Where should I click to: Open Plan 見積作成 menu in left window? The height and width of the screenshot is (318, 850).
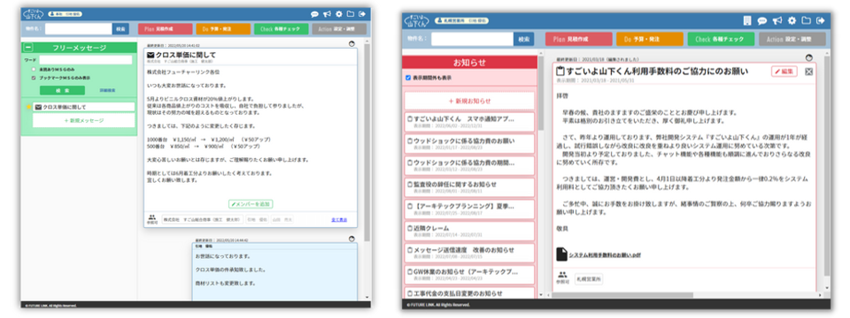165,29
